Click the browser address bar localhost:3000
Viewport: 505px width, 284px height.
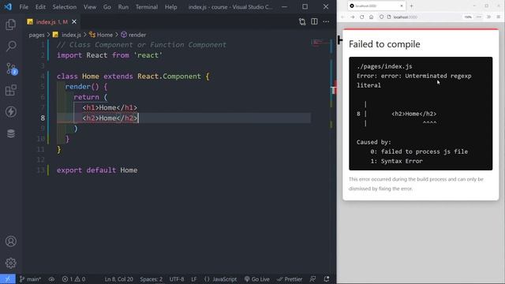coord(405,17)
